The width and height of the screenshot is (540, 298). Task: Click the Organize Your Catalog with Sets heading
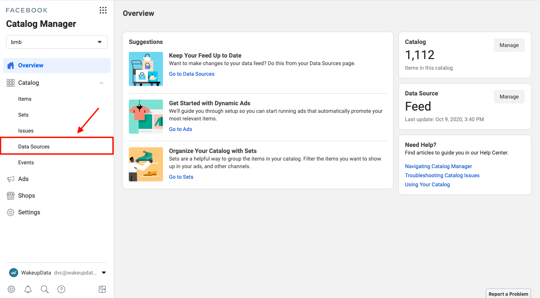tap(213, 151)
